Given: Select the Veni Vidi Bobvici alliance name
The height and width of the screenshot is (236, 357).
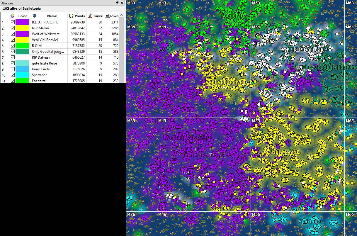Looking at the screenshot, I should (x=45, y=40).
